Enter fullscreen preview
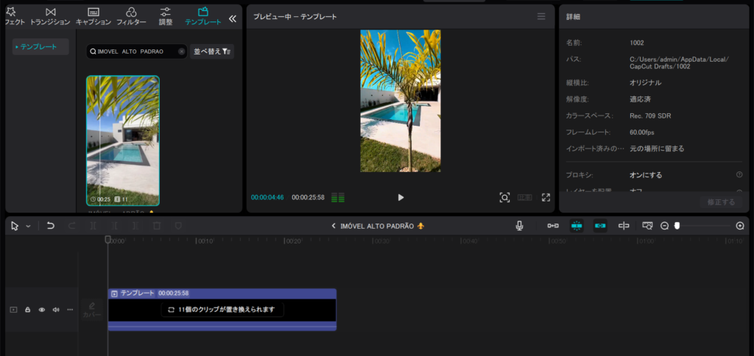Viewport: 754px width, 356px height. [546, 197]
